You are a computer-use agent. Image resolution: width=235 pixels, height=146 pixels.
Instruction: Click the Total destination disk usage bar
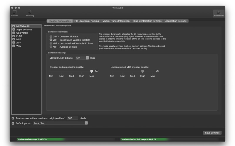point(169,139)
